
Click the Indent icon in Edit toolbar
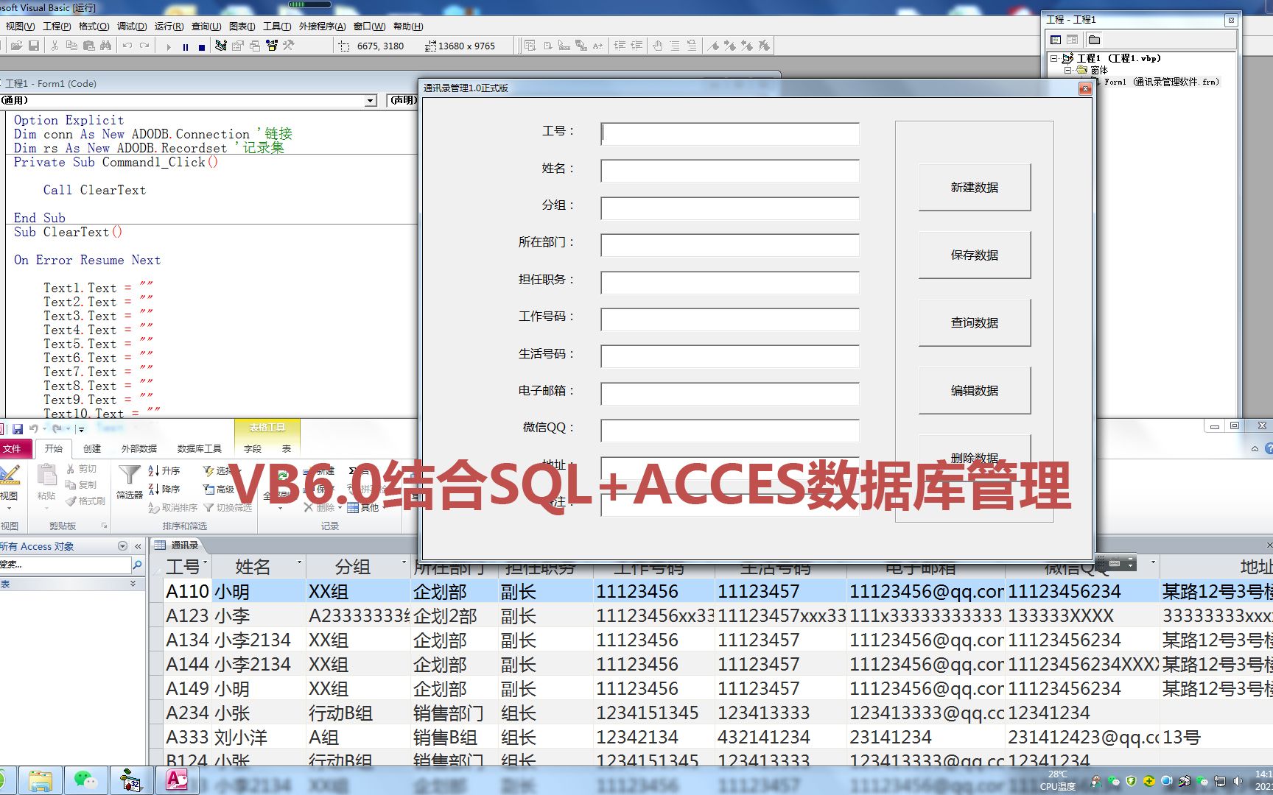(620, 46)
